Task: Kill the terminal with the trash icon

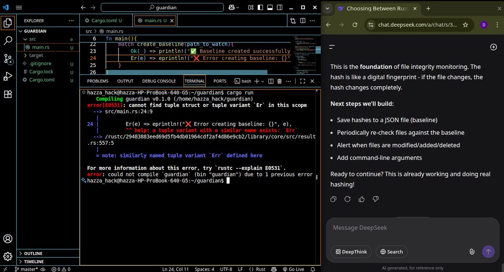Action: click(279, 81)
